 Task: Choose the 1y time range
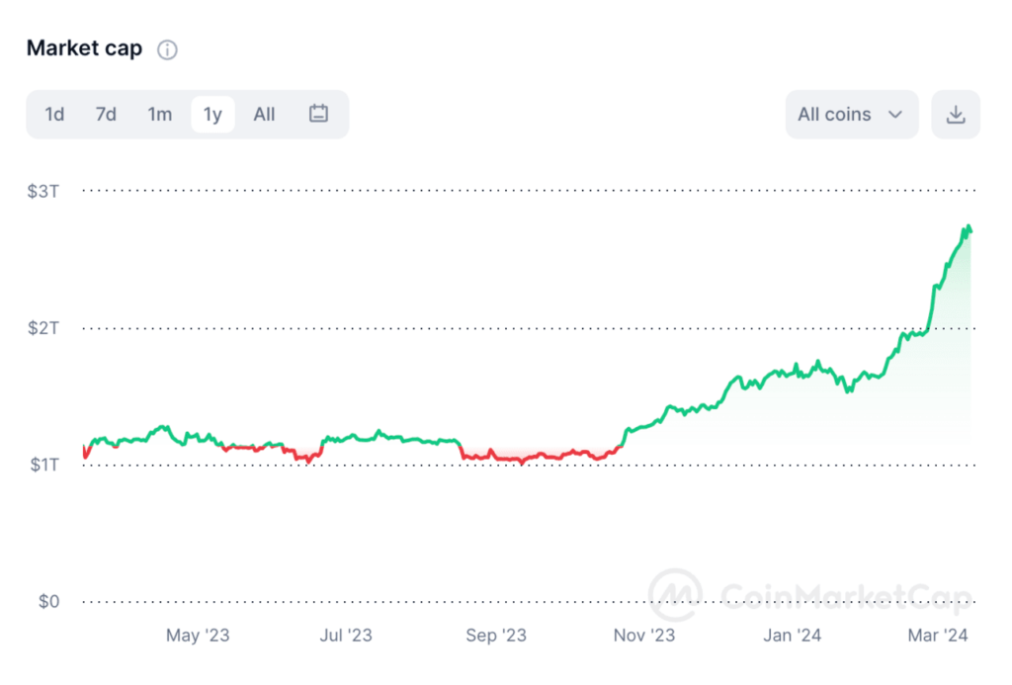(x=212, y=115)
